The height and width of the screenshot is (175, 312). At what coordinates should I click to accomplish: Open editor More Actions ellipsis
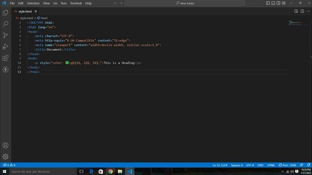[x=308, y=11]
